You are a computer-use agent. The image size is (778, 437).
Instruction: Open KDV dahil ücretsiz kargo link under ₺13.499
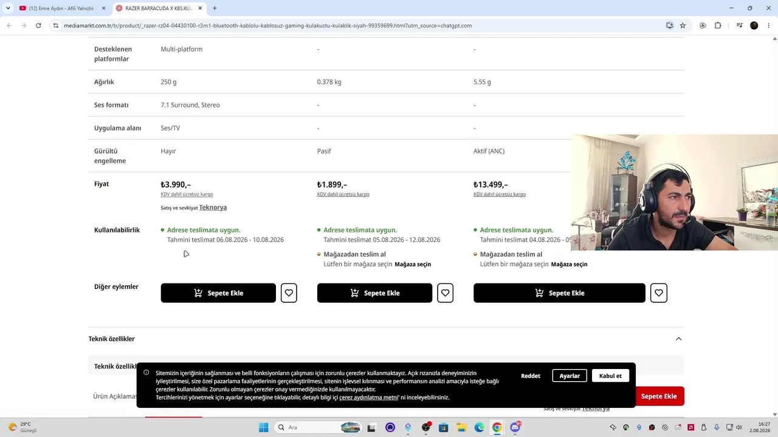coord(500,194)
